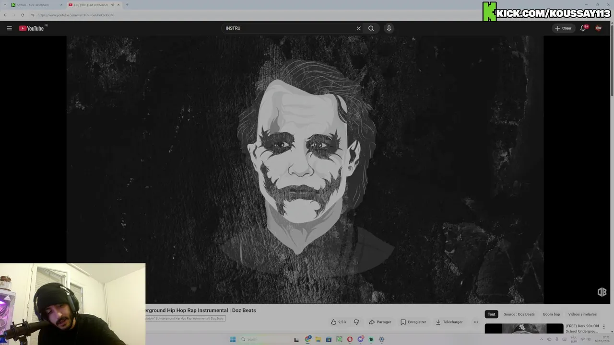Screen dimensions: 614x345
Task: Start voice search with the microphone
Action: (x=389, y=28)
